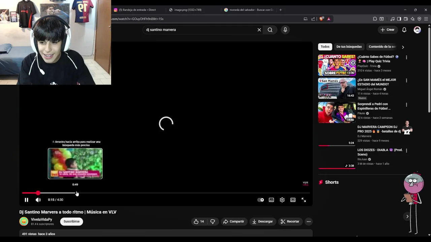The width and height of the screenshot is (431, 242).
Task: Open options for ¿Cuánto Sabes de Fútbol? video
Action: point(406,57)
